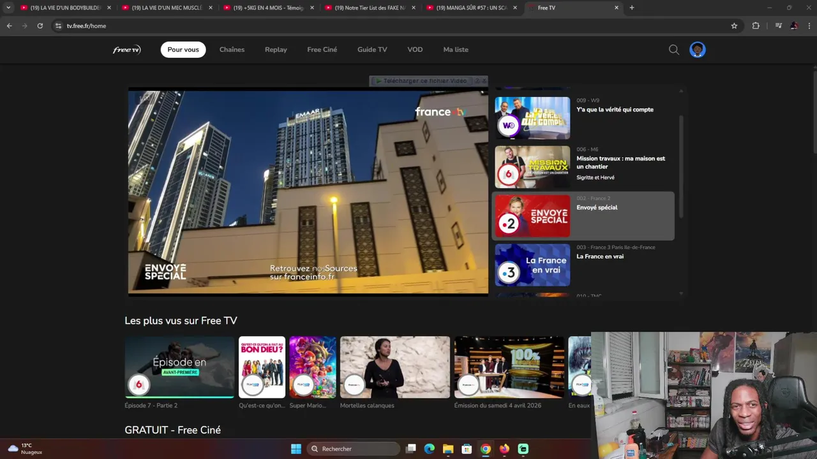Viewport: 817px width, 459px height.
Task: Open the Chaînes menu item
Action: [232, 50]
